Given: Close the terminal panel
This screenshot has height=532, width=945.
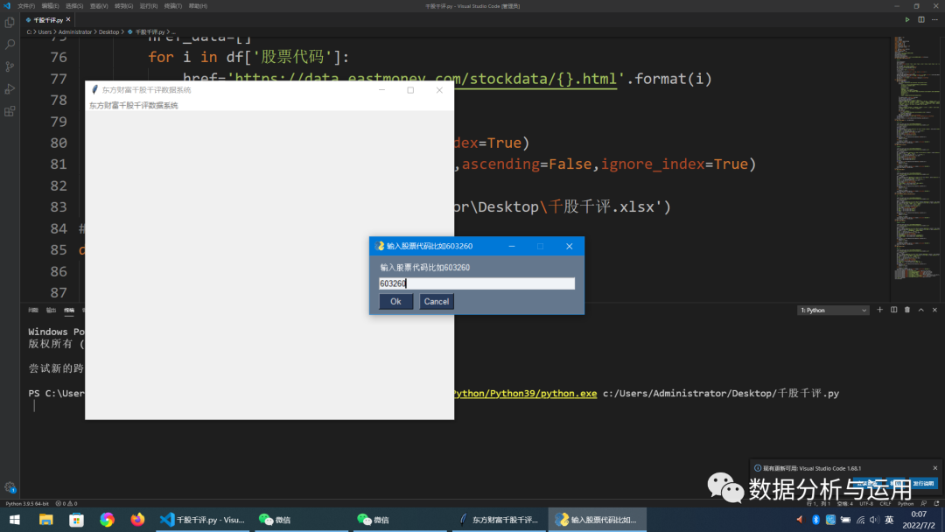Looking at the screenshot, I should (934, 310).
